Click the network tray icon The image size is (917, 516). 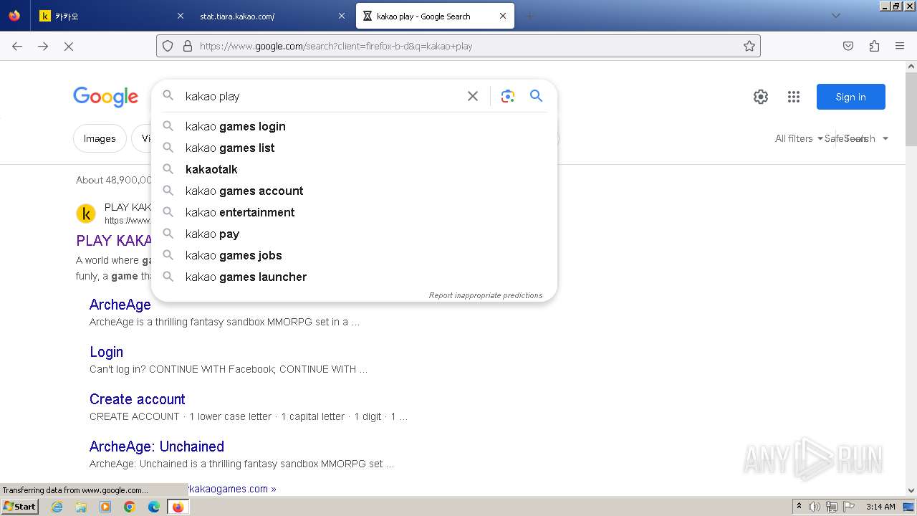click(832, 507)
